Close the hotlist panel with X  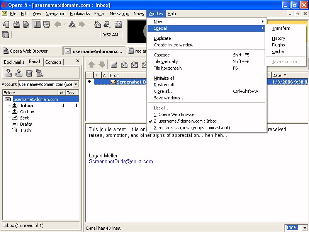[x=78, y=61]
